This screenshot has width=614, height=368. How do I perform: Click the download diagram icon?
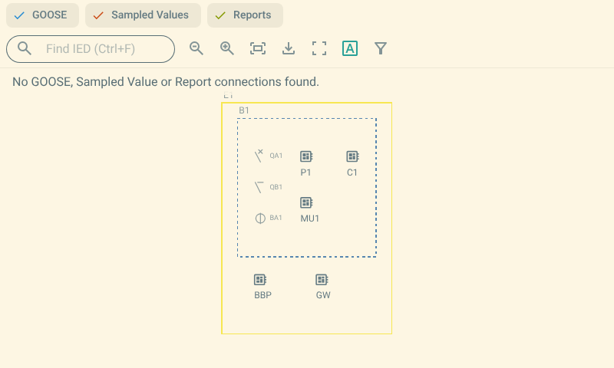tap(289, 48)
